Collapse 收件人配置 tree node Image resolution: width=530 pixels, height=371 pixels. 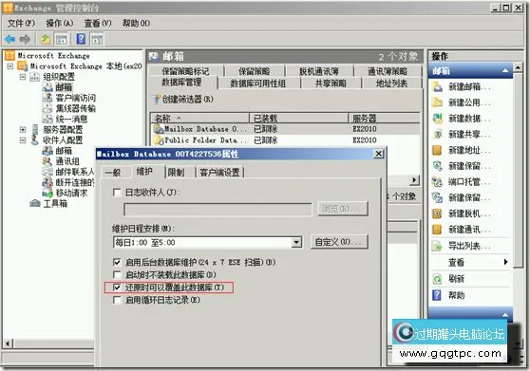pos(23,139)
